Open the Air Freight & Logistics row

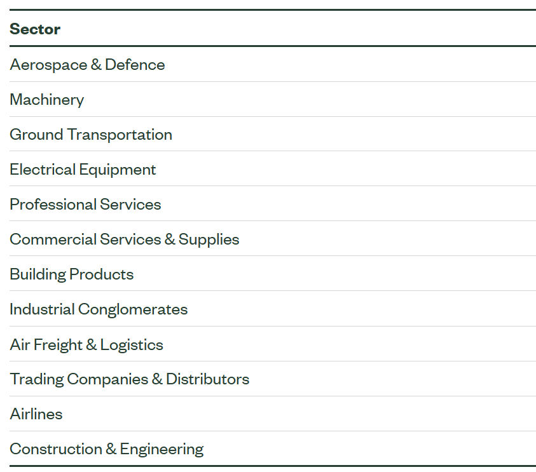pyautogui.click(x=272, y=344)
